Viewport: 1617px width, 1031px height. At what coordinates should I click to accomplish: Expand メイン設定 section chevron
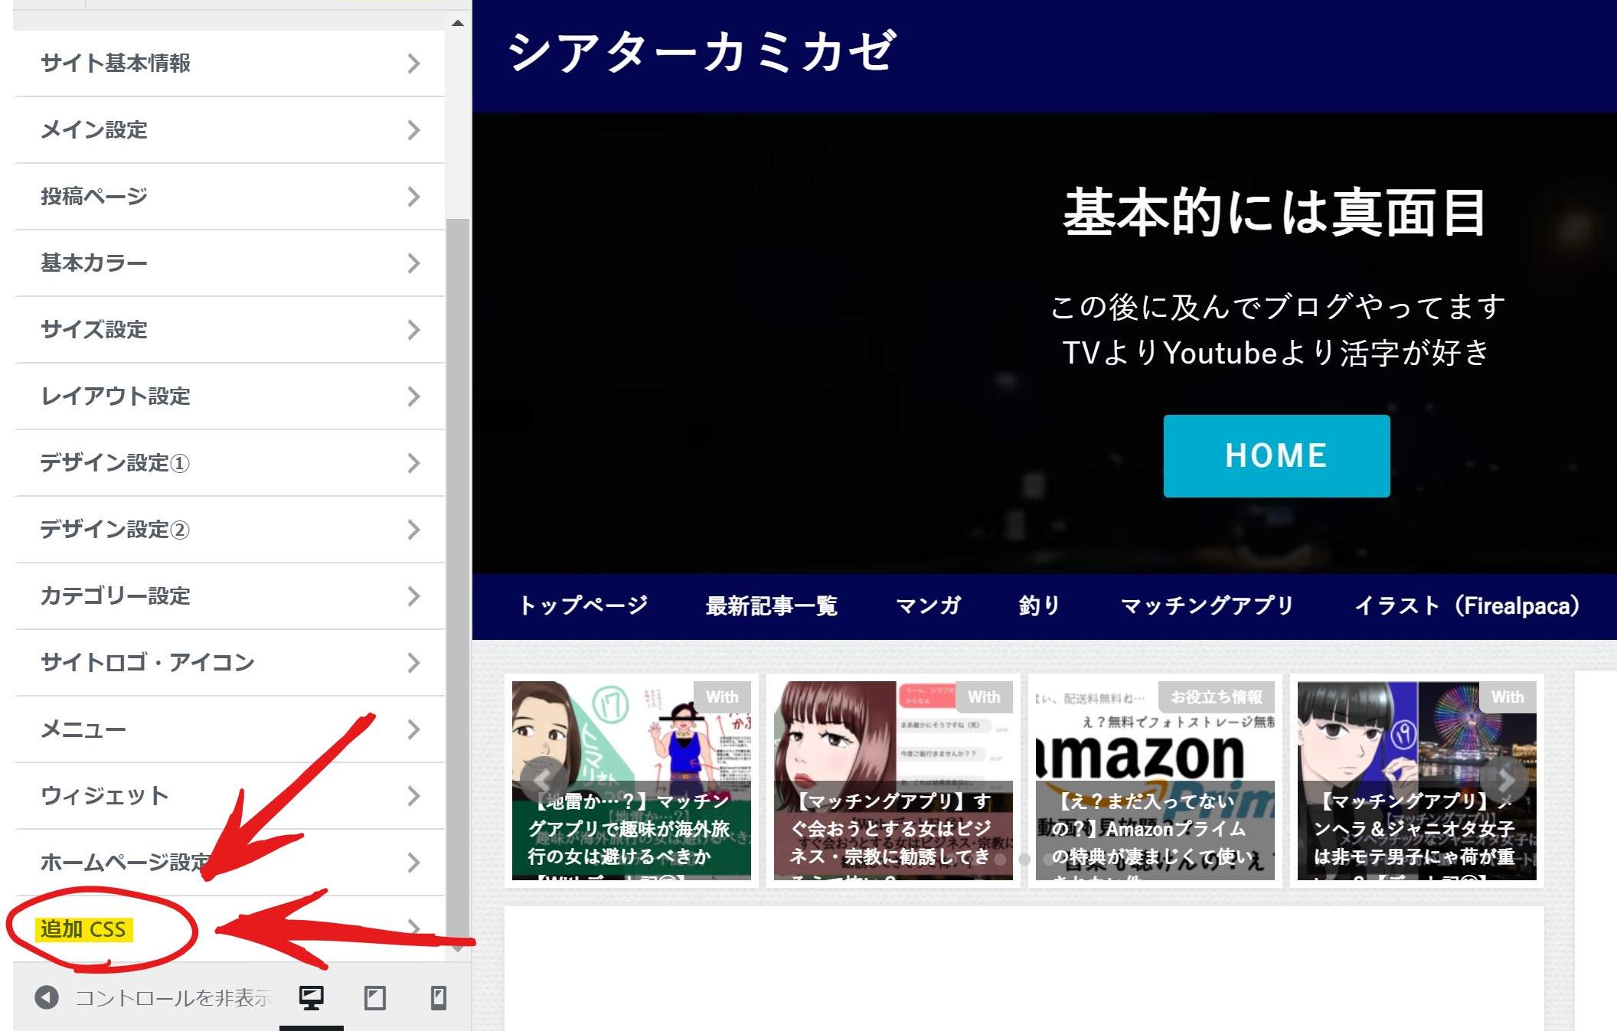coord(413,130)
